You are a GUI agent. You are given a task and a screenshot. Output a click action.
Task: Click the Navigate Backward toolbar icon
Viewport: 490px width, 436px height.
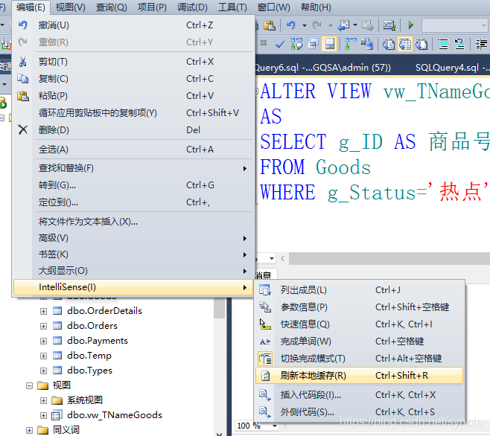click(x=343, y=25)
